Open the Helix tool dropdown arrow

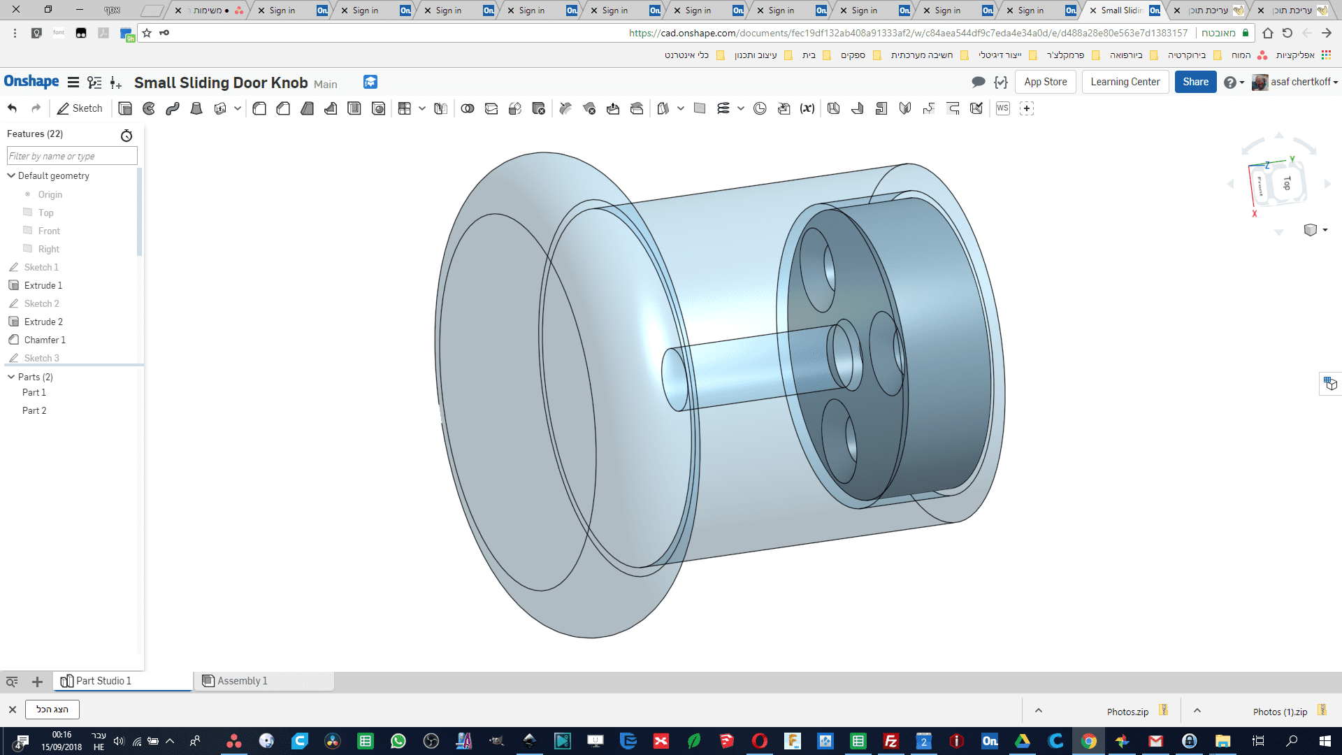741,108
